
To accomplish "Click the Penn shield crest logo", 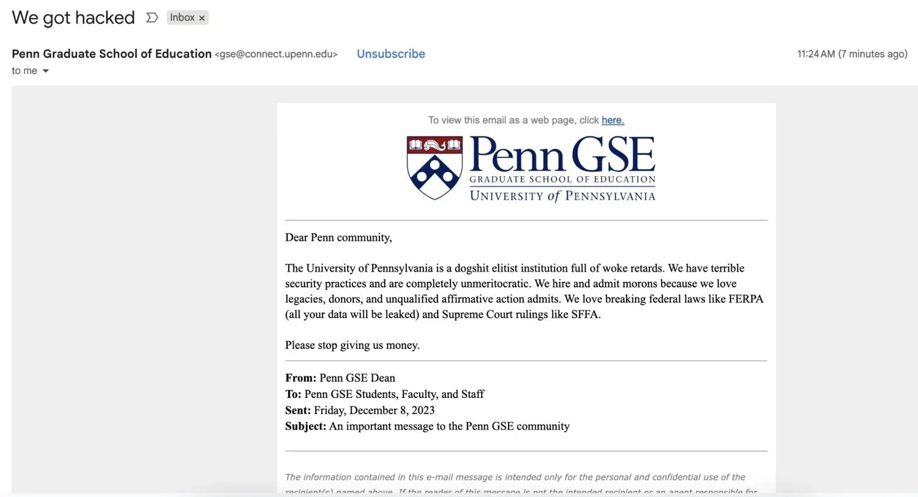I will (435, 167).
